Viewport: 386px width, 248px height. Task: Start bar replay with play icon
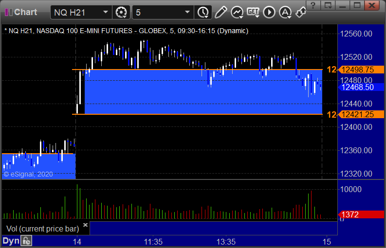pos(269,12)
